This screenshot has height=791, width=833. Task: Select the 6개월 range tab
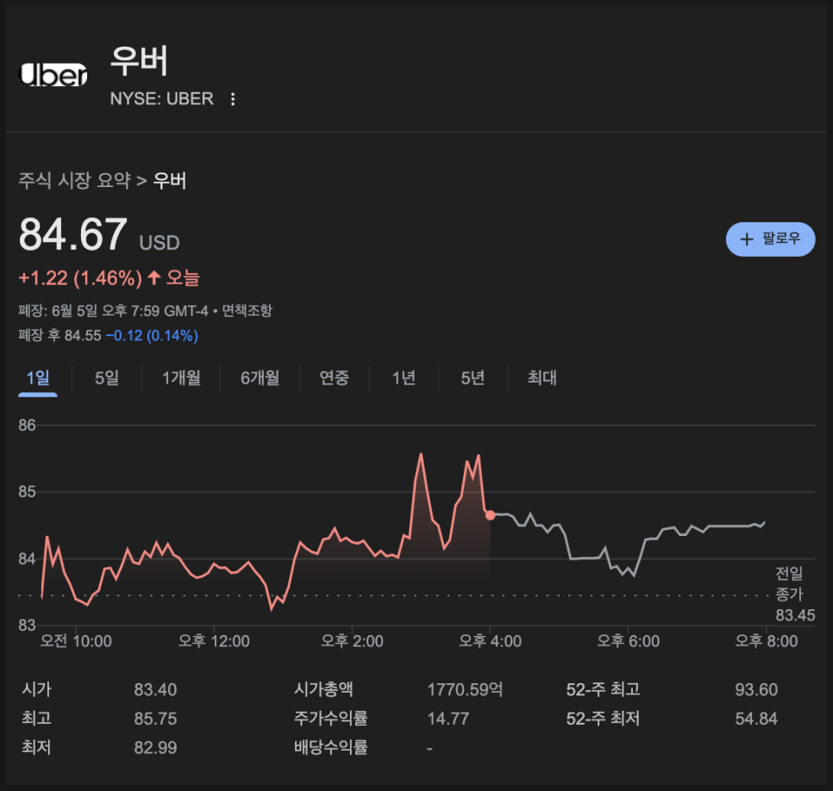pyautogui.click(x=260, y=378)
